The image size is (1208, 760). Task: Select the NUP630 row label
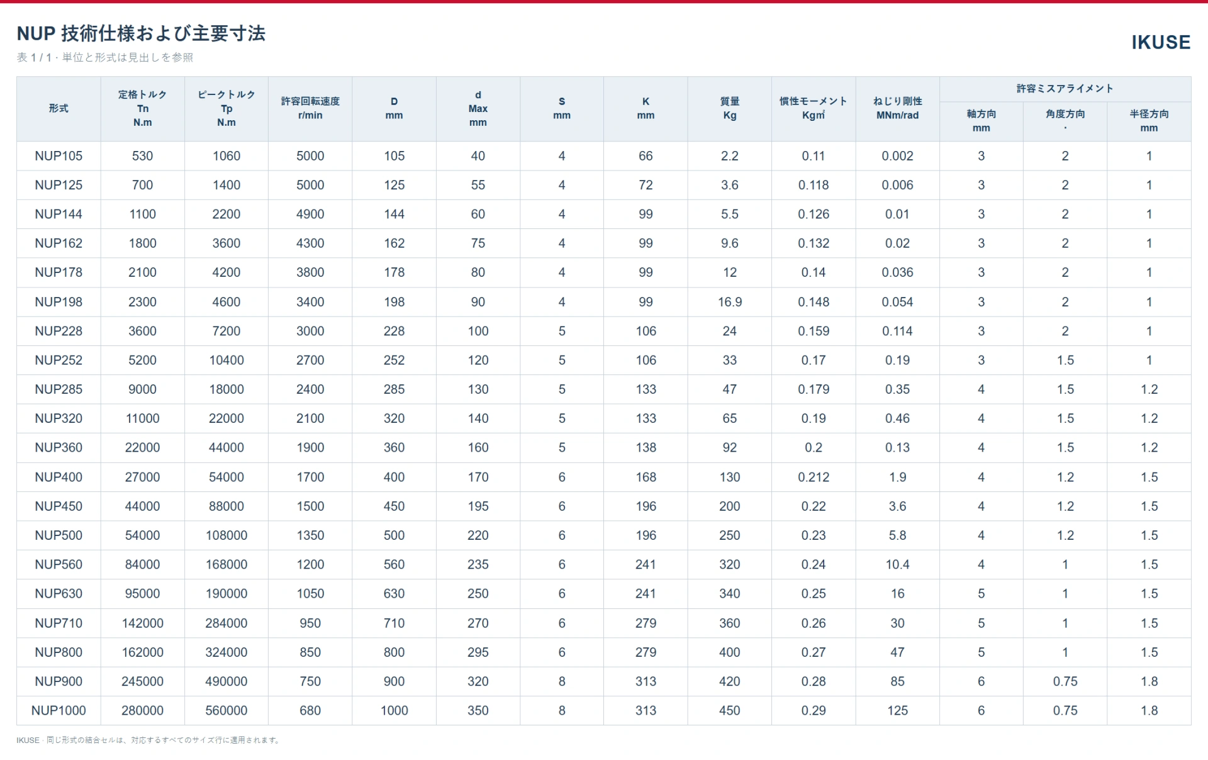59,593
